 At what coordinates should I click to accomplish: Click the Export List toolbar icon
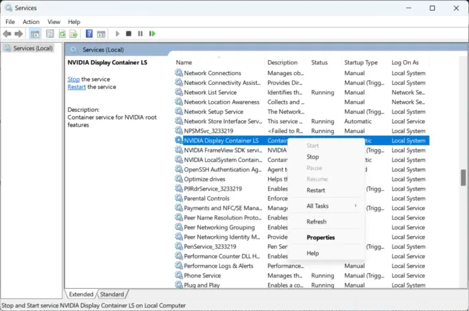[74, 33]
